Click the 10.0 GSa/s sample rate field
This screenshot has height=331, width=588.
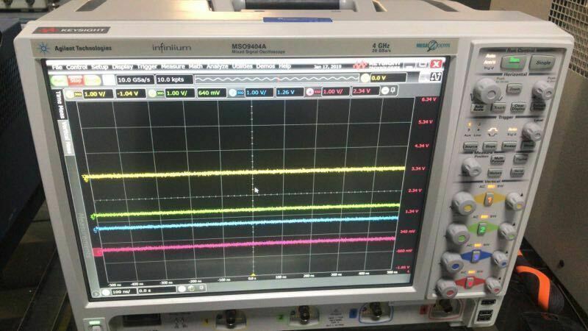(x=135, y=79)
